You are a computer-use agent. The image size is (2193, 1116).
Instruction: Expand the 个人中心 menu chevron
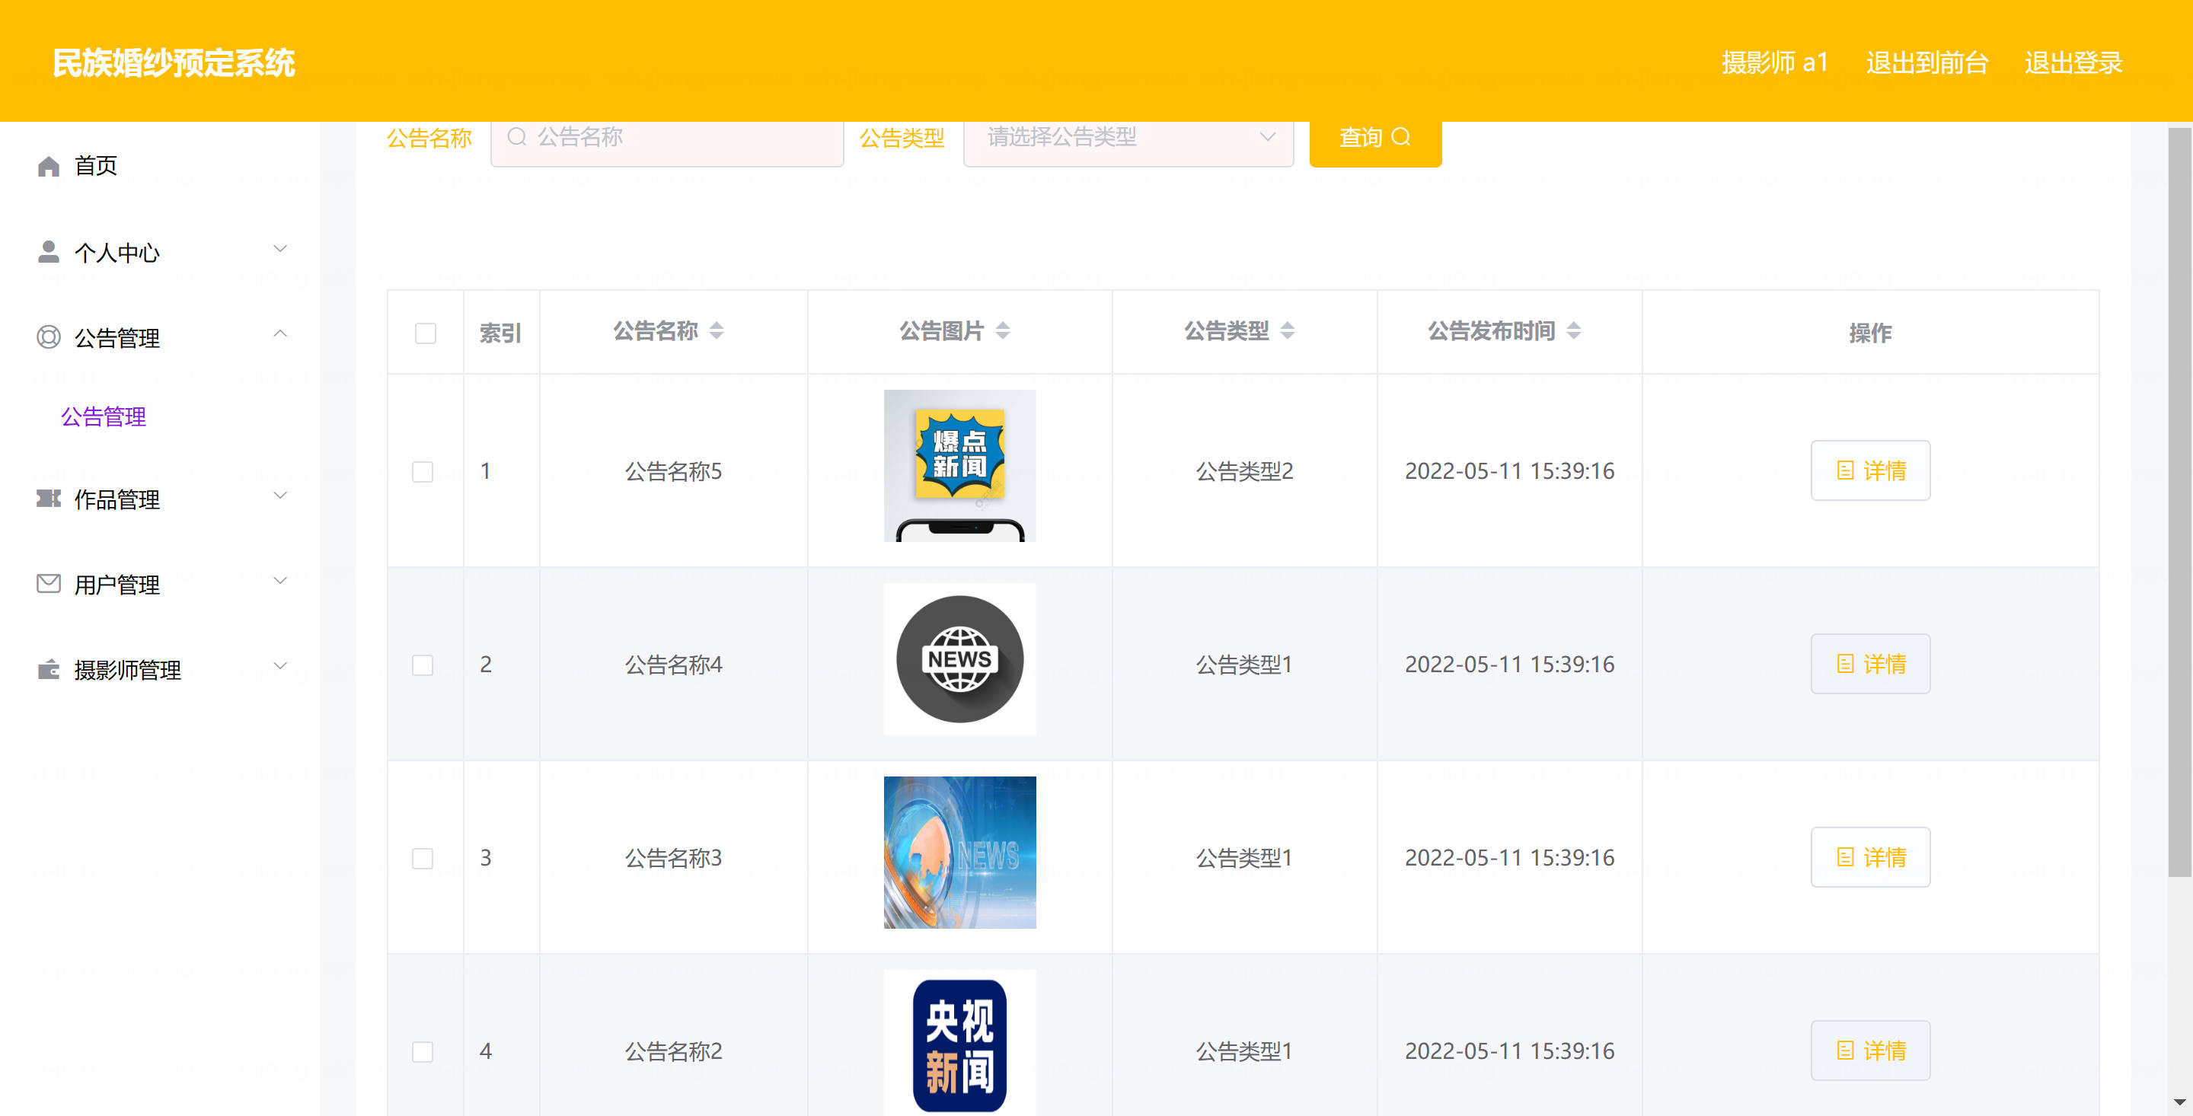click(x=280, y=249)
